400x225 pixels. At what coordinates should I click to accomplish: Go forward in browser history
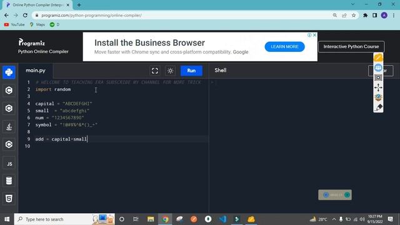[16, 15]
